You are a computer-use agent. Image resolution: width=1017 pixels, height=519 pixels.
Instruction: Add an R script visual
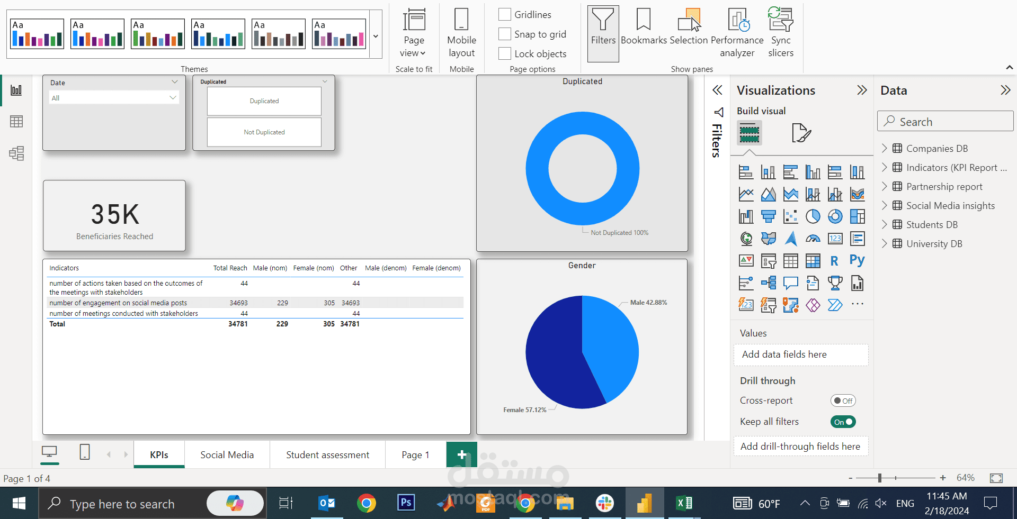coord(835,261)
